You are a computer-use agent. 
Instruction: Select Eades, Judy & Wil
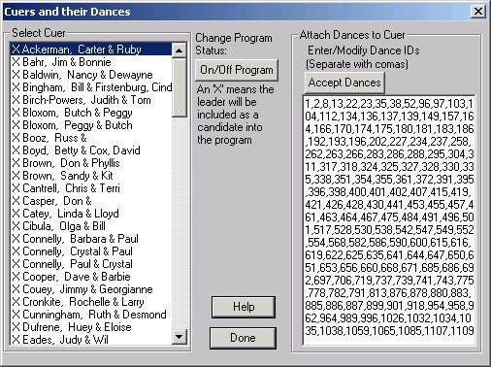pyautogui.click(x=91, y=339)
